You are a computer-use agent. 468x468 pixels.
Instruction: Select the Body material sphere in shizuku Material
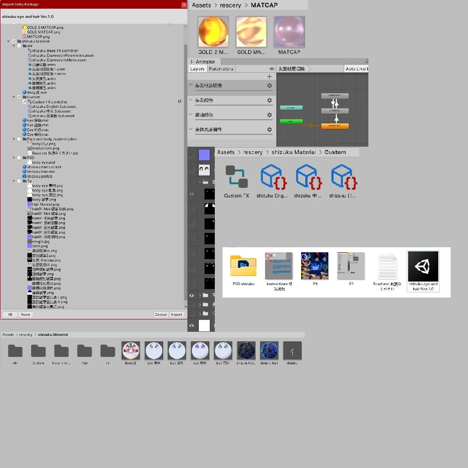(x=131, y=351)
